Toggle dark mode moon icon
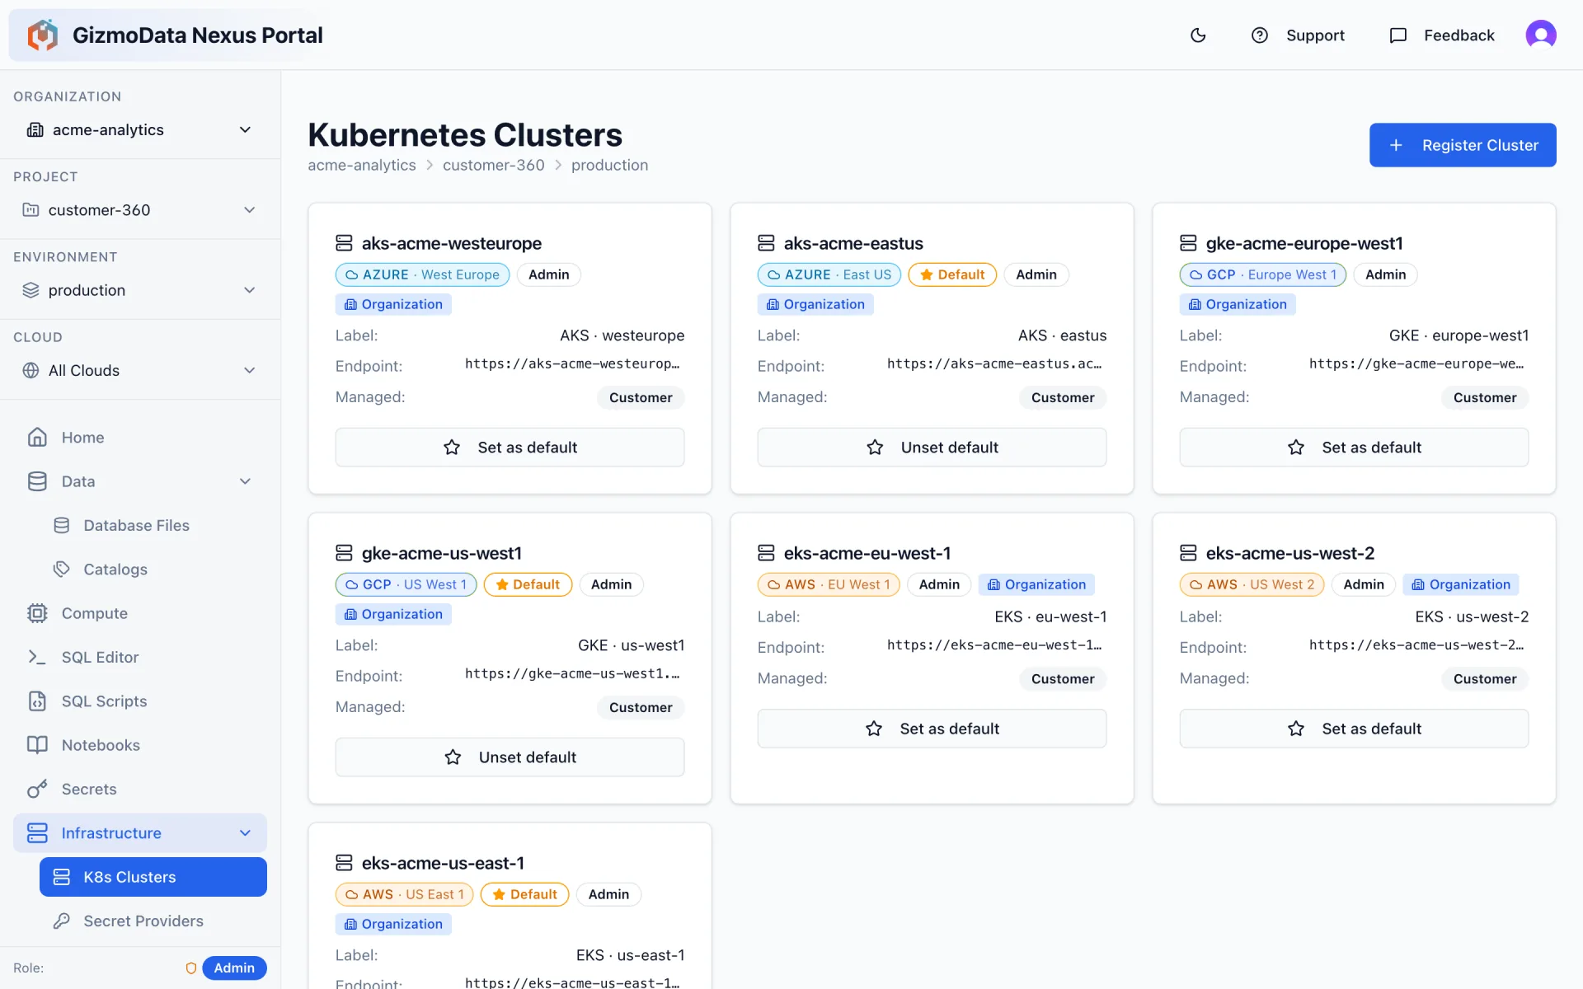The image size is (1583, 989). point(1198,35)
